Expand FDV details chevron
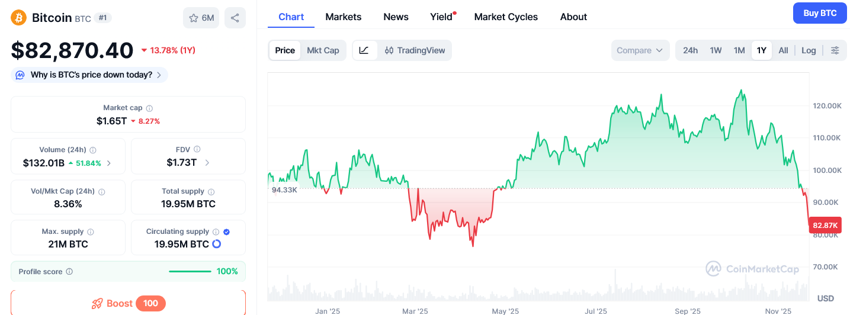Screen dimensions: 850x315 (207, 162)
